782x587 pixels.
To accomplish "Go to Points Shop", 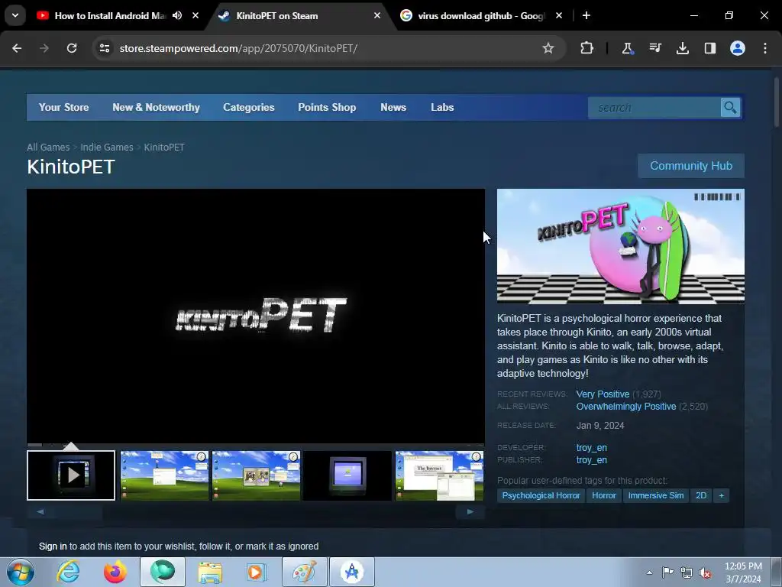I will coord(327,107).
